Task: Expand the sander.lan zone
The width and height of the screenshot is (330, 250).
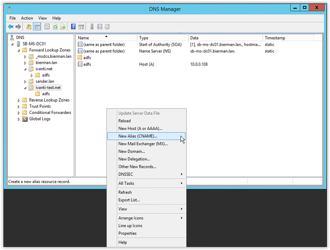Action: point(25,82)
